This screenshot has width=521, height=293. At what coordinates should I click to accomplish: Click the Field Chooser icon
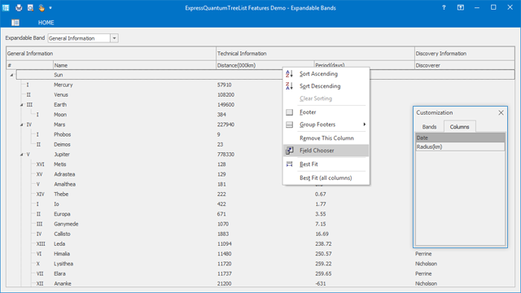(x=290, y=151)
